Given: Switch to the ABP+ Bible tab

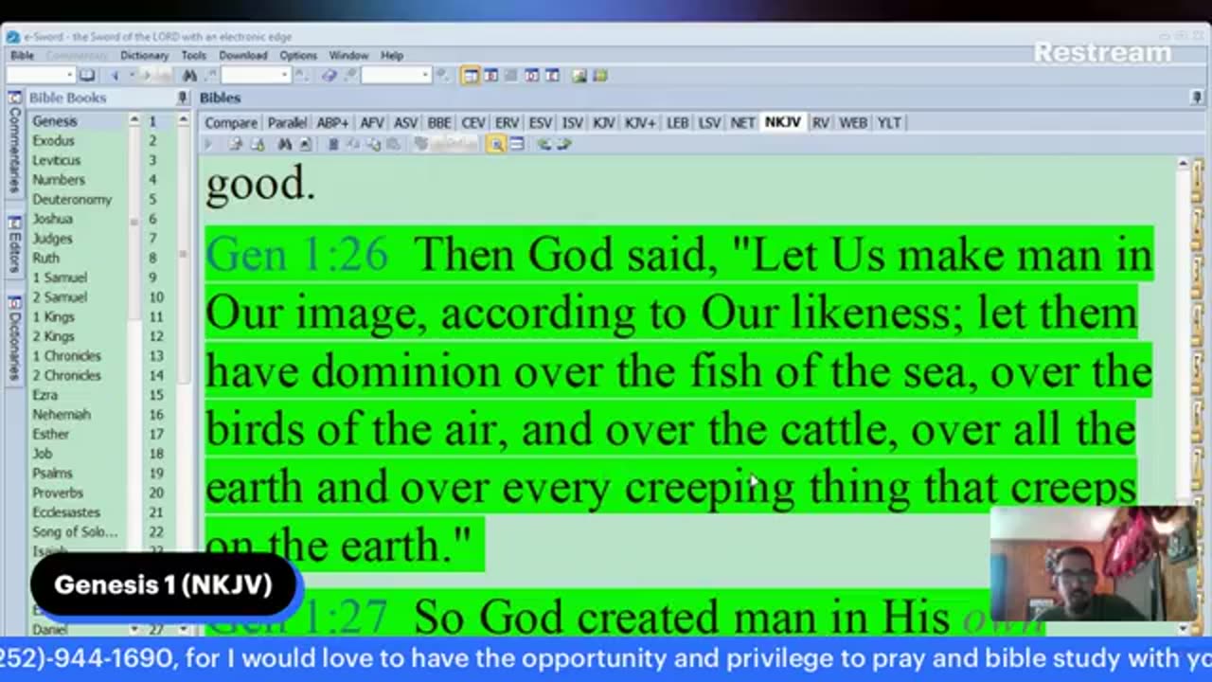Looking at the screenshot, I should point(333,122).
